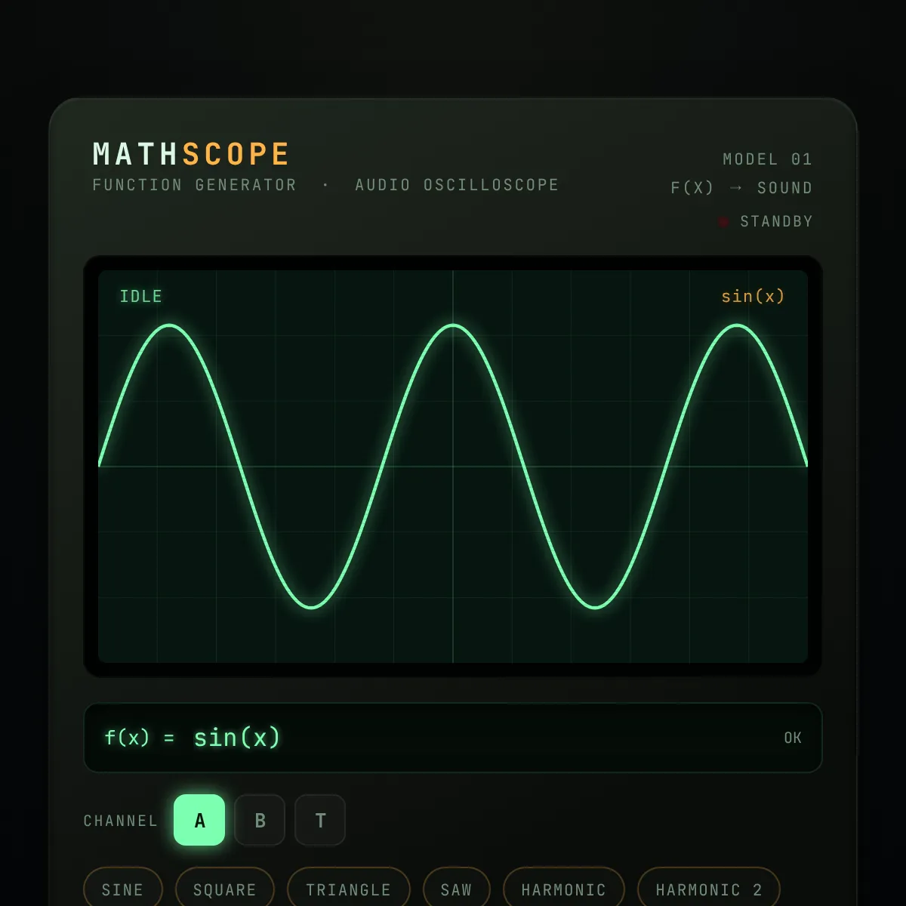Click the IDLE label on the scope
The image size is (906, 906).
[x=141, y=296]
